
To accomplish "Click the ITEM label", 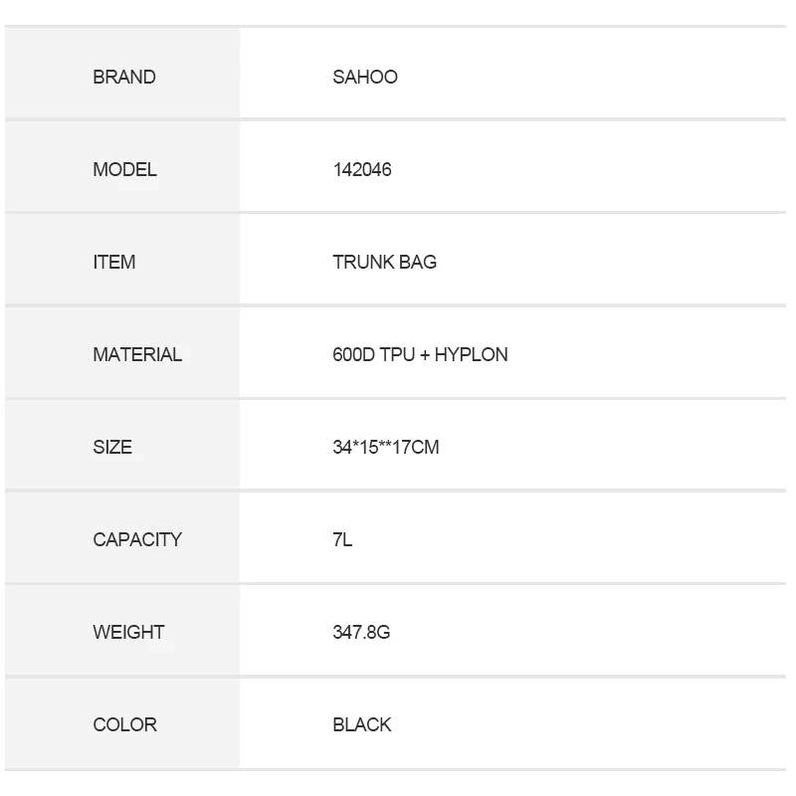I will (x=114, y=263).
